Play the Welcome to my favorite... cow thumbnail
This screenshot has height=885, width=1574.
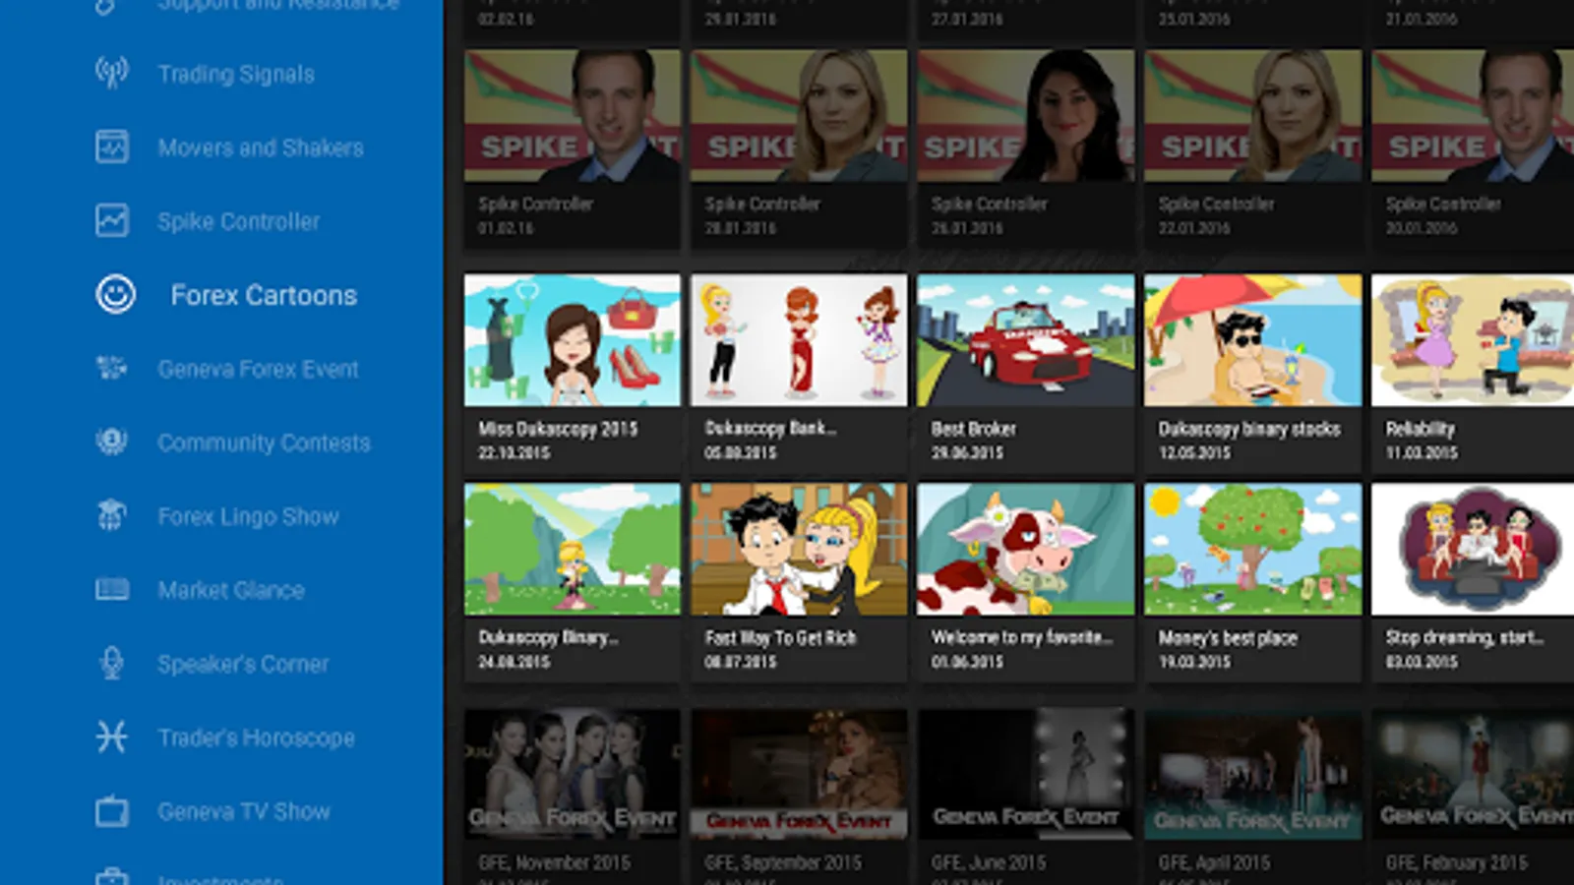(1025, 549)
